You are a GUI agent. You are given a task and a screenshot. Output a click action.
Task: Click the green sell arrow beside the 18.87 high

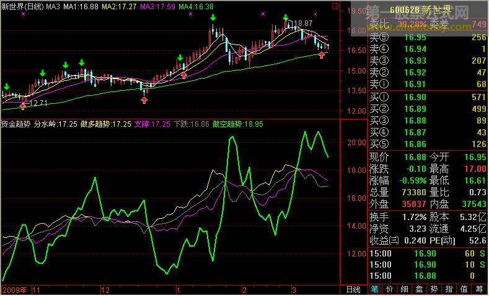click(286, 17)
